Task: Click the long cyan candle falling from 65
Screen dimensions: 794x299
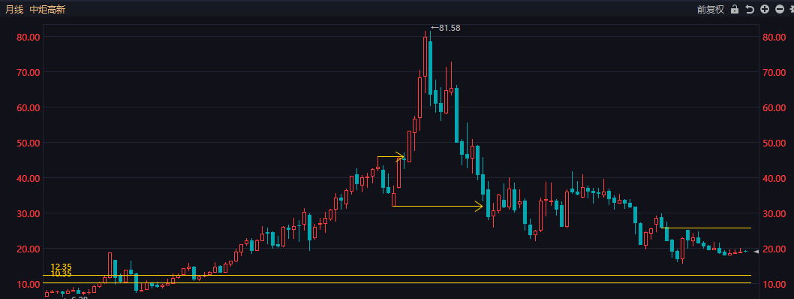Action: click(457, 115)
